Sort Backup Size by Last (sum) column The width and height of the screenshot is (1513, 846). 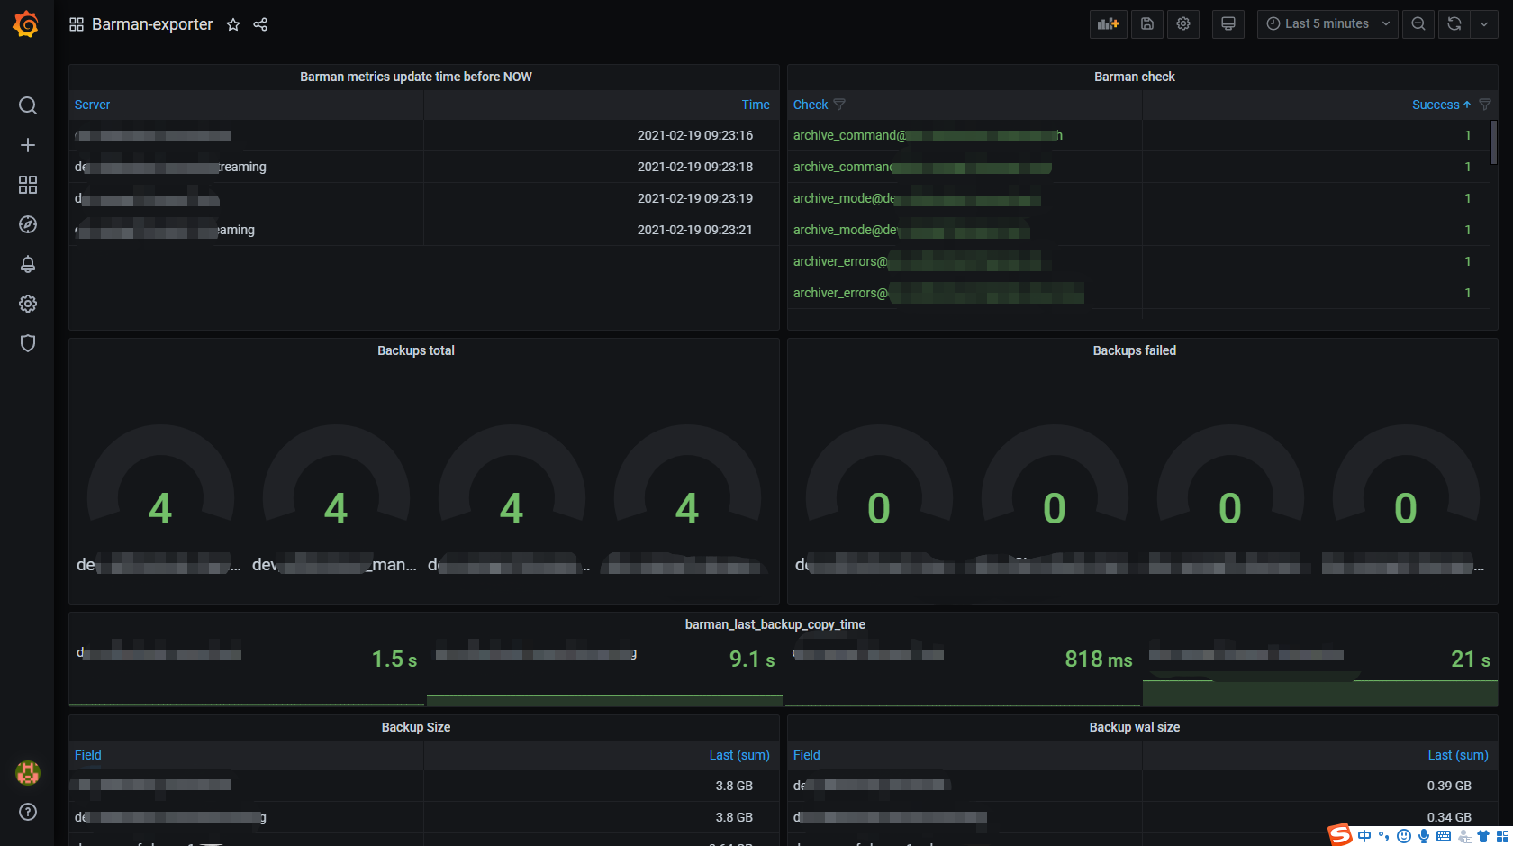tap(739, 755)
